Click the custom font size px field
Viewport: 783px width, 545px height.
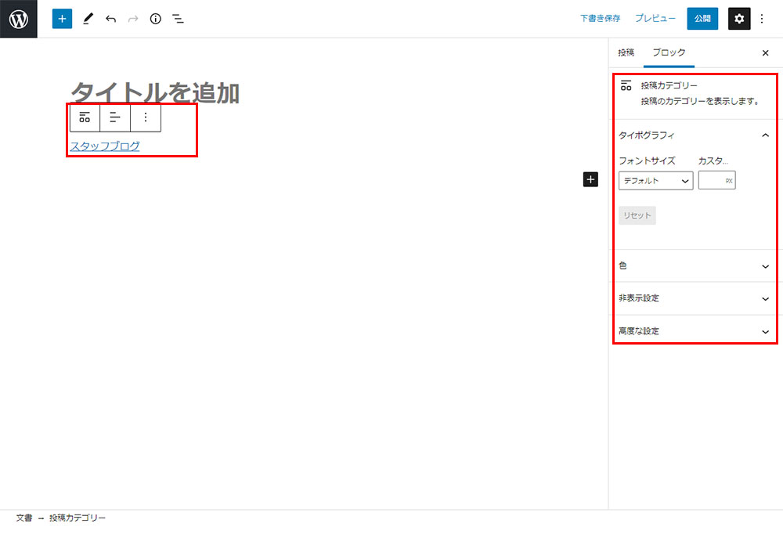[x=712, y=181]
